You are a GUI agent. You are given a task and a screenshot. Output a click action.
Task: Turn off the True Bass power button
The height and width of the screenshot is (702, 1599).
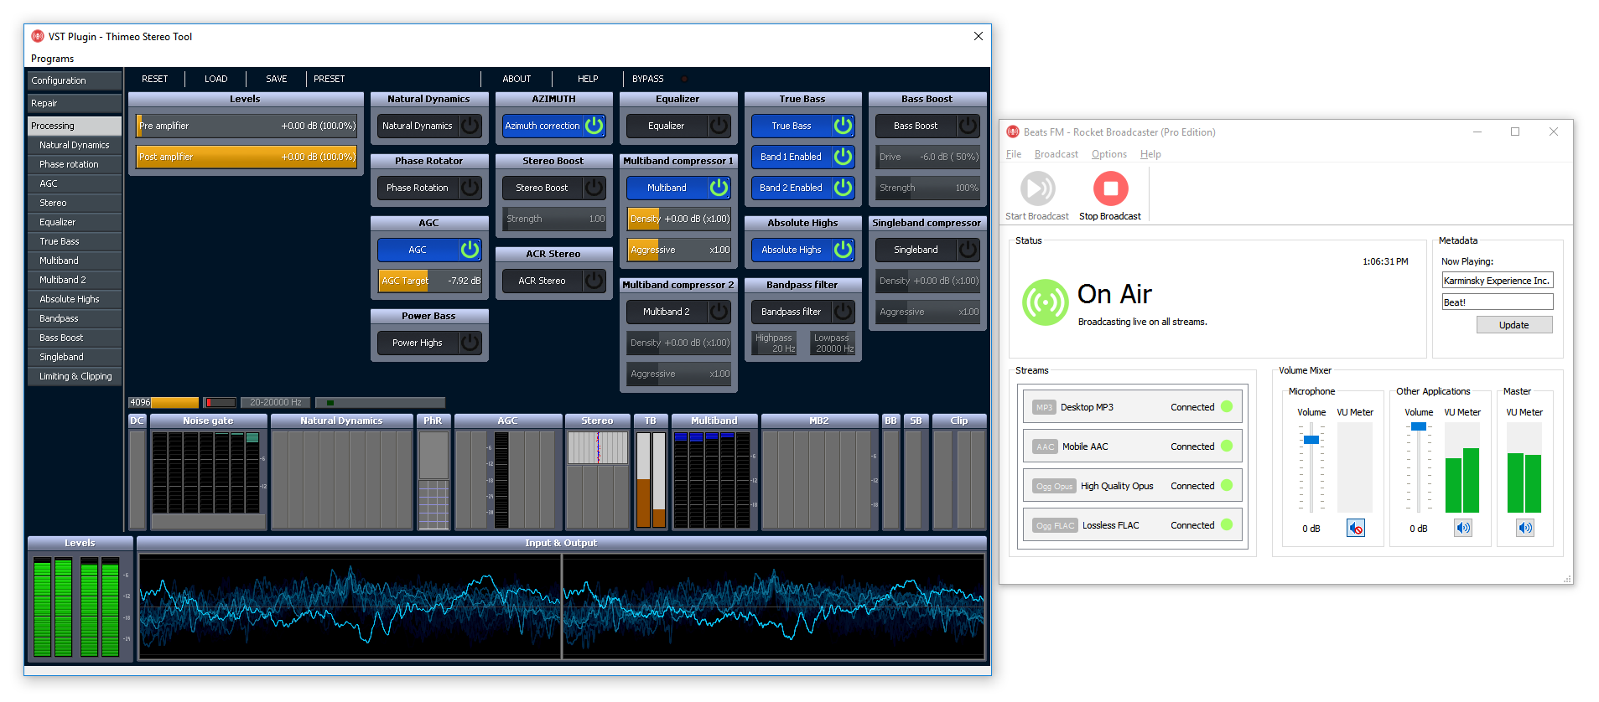pos(843,126)
